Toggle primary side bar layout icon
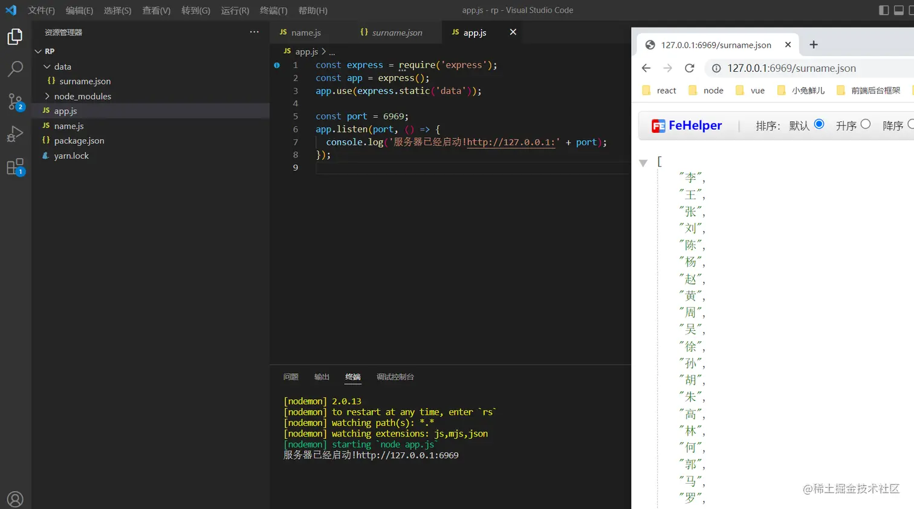This screenshot has width=914, height=509. [884, 10]
